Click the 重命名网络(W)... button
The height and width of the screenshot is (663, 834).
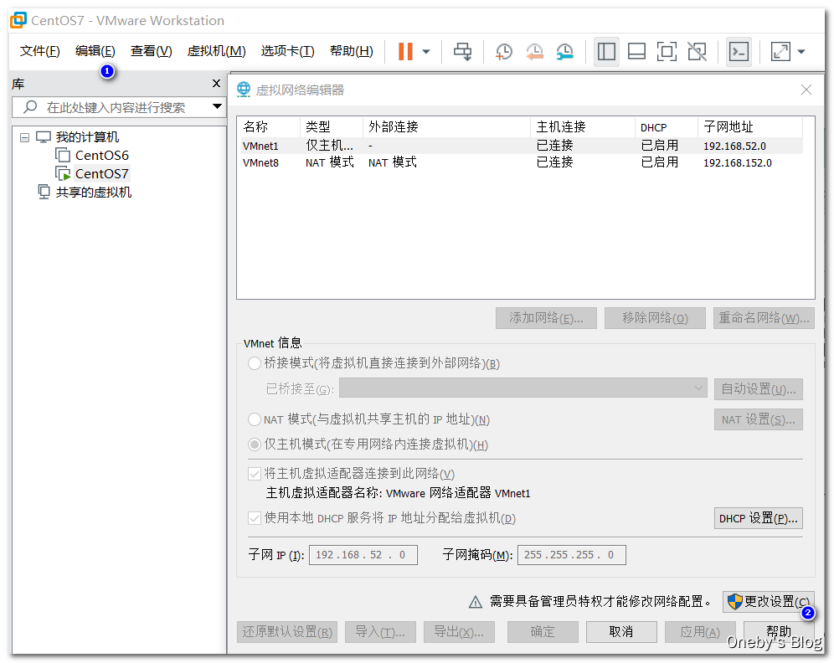[764, 318]
